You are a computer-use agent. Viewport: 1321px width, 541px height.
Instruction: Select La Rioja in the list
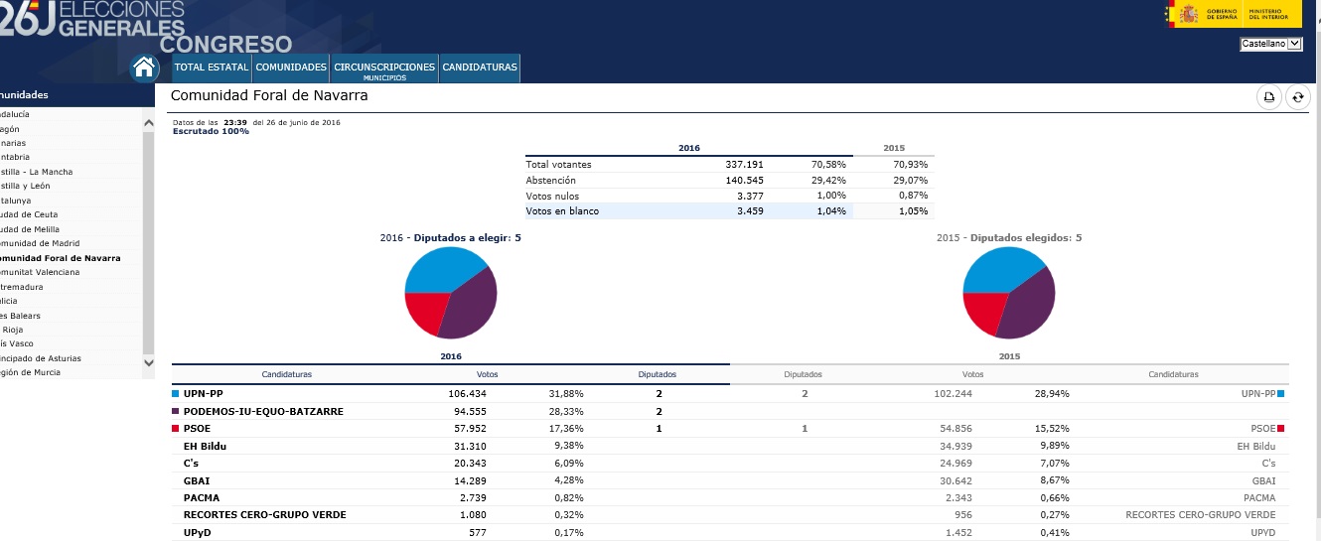pyautogui.click(x=12, y=330)
